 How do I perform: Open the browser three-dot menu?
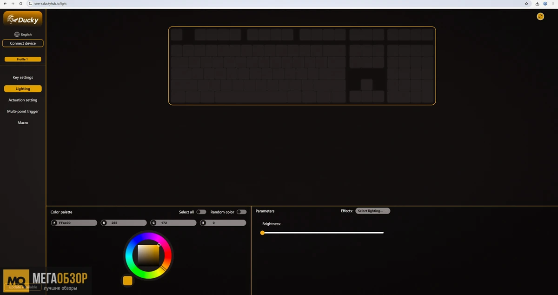tap(553, 4)
